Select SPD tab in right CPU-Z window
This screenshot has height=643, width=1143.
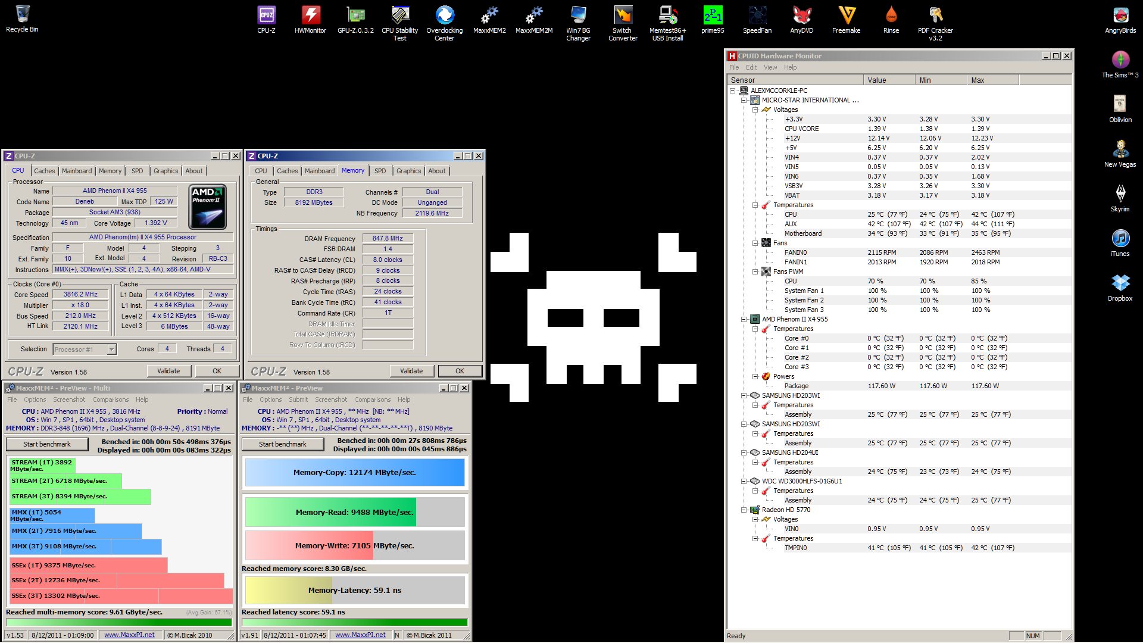(380, 171)
